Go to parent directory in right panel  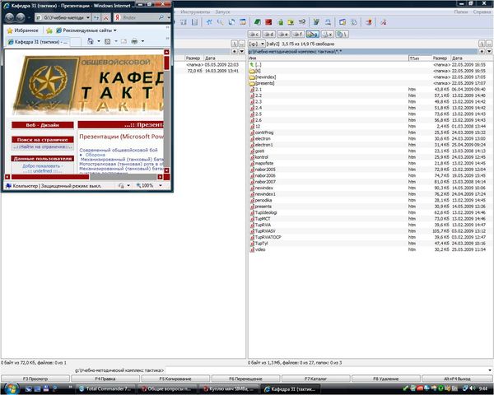[488, 44]
